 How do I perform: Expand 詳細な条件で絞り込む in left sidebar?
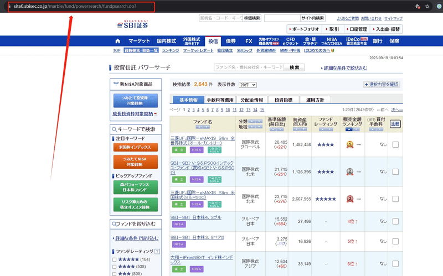point(137,238)
